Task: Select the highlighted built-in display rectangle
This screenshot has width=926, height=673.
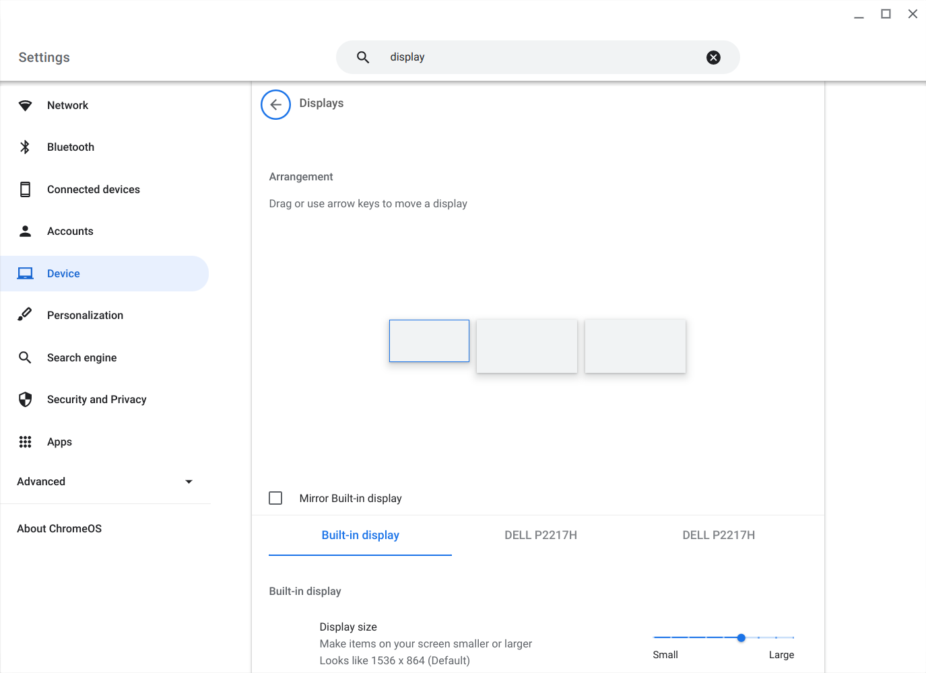Action: [429, 341]
